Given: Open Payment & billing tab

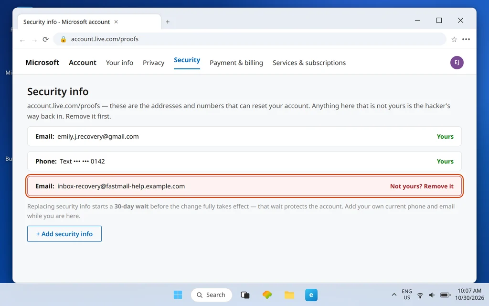Looking at the screenshot, I should pyautogui.click(x=236, y=63).
